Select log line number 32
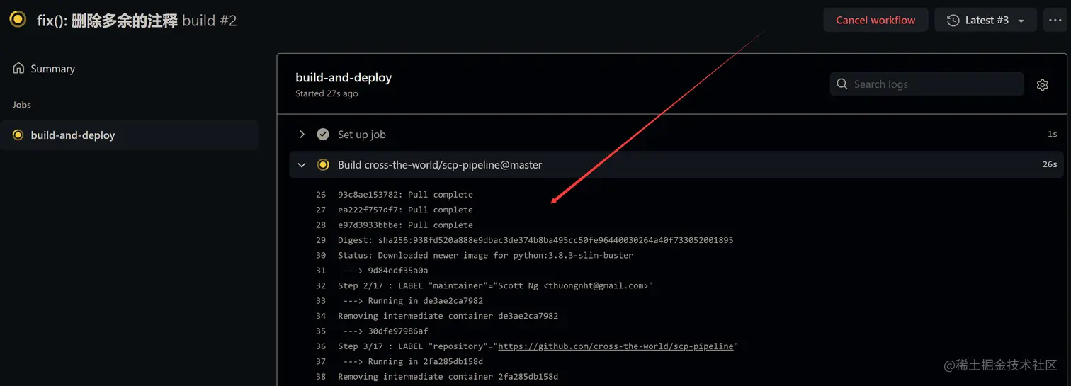The width and height of the screenshot is (1071, 386). pyautogui.click(x=321, y=285)
